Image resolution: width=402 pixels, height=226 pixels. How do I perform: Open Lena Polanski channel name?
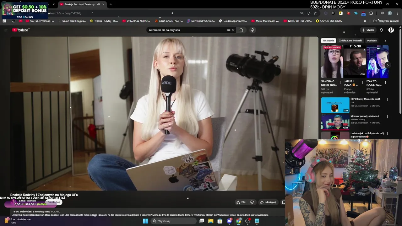[27, 201]
